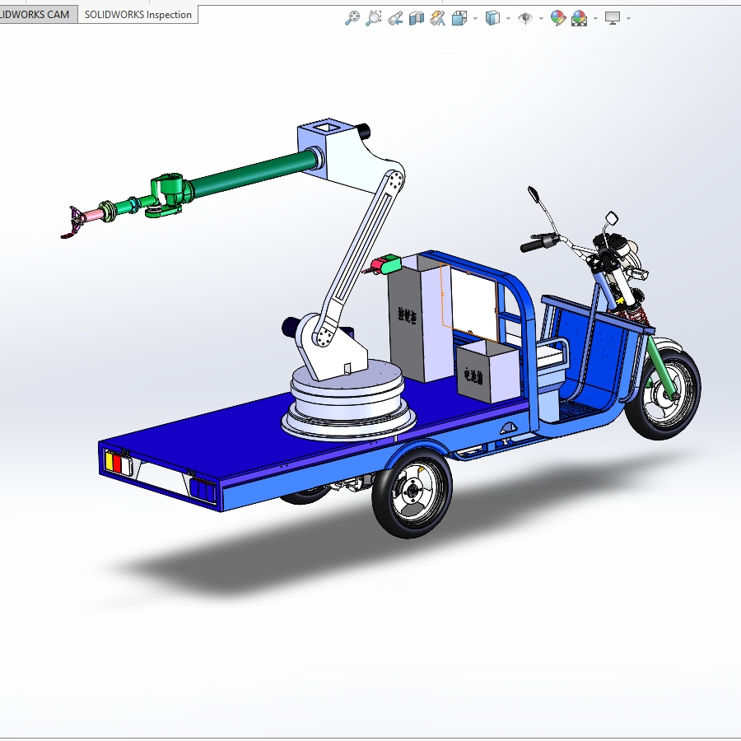Click the Dynamic Annotation Views icon
Screen dimensions: 741x741
(438, 18)
